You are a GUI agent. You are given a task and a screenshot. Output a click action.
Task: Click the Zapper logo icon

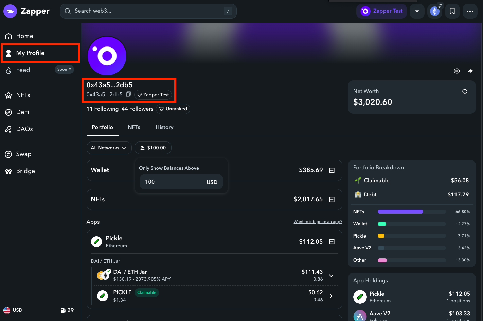(10, 11)
